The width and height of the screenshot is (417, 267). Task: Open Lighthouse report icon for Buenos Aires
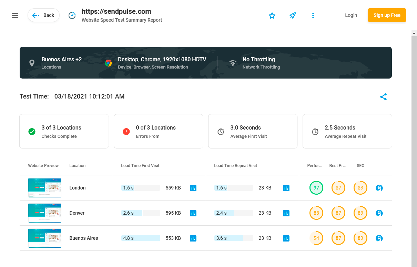[379, 238]
